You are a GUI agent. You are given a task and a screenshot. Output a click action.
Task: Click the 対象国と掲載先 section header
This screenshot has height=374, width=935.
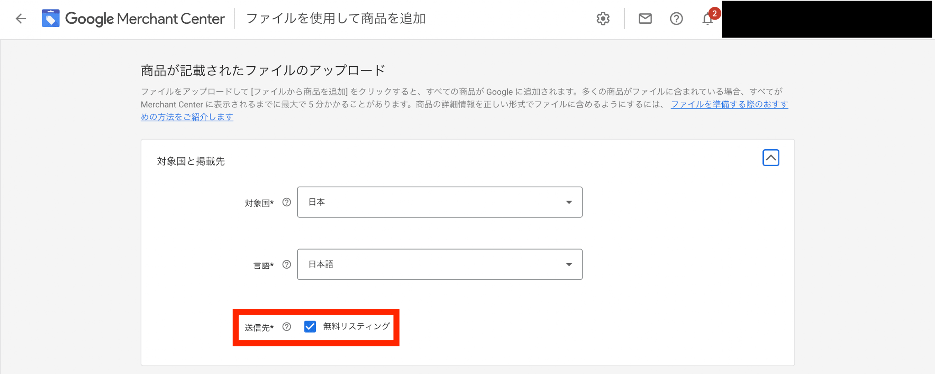[x=191, y=161]
